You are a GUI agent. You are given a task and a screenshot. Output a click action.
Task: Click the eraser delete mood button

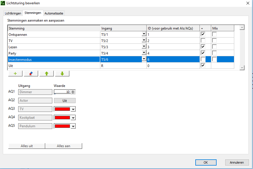point(31,74)
